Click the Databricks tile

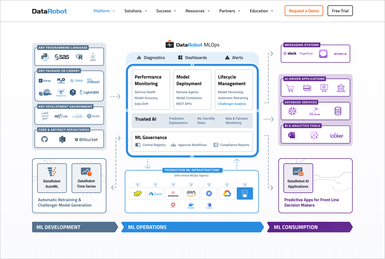point(173,194)
